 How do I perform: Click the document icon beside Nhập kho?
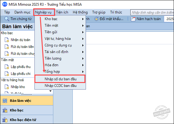[x=7, y=87]
